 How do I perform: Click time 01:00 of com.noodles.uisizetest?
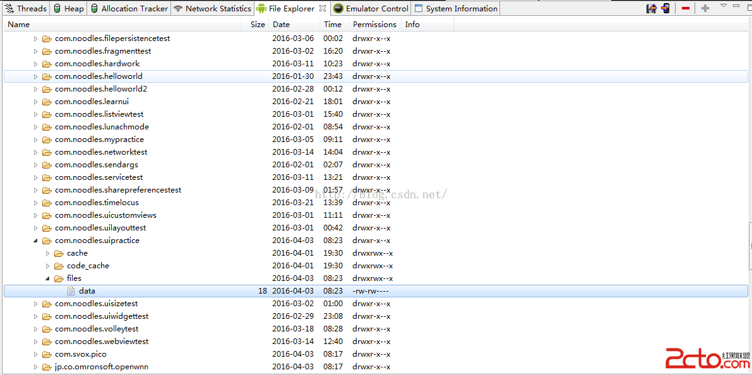(333, 304)
